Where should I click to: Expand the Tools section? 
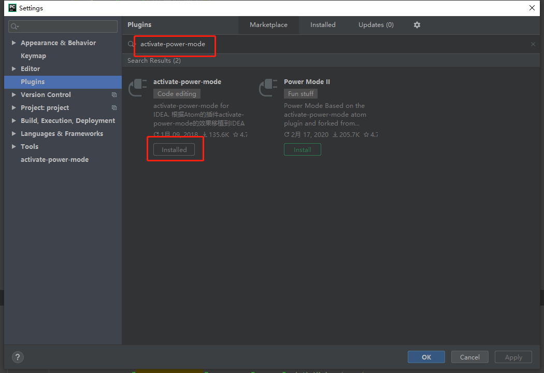click(x=13, y=146)
